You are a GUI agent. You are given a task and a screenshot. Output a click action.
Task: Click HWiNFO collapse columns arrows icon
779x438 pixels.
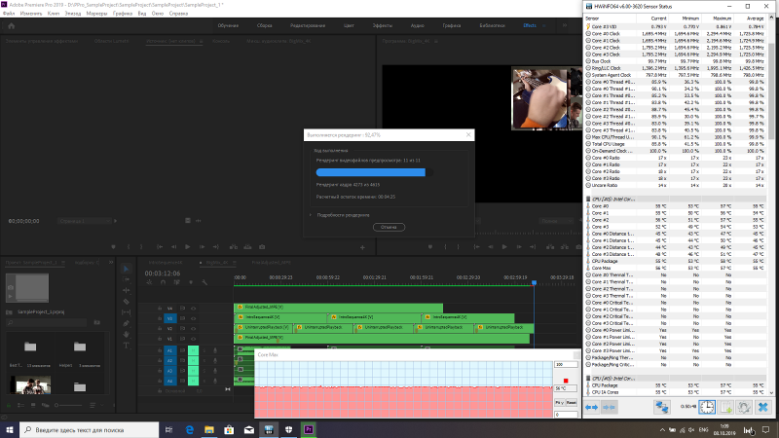[x=609, y=407]
